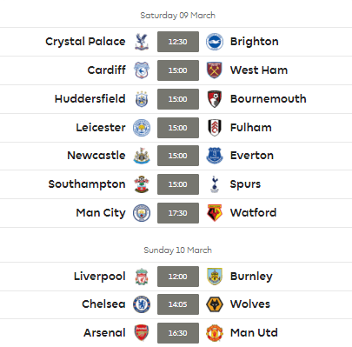Click the Saturday 09 March date header
This screenshot has width=352, height=347.
click(x=178, y=16)
